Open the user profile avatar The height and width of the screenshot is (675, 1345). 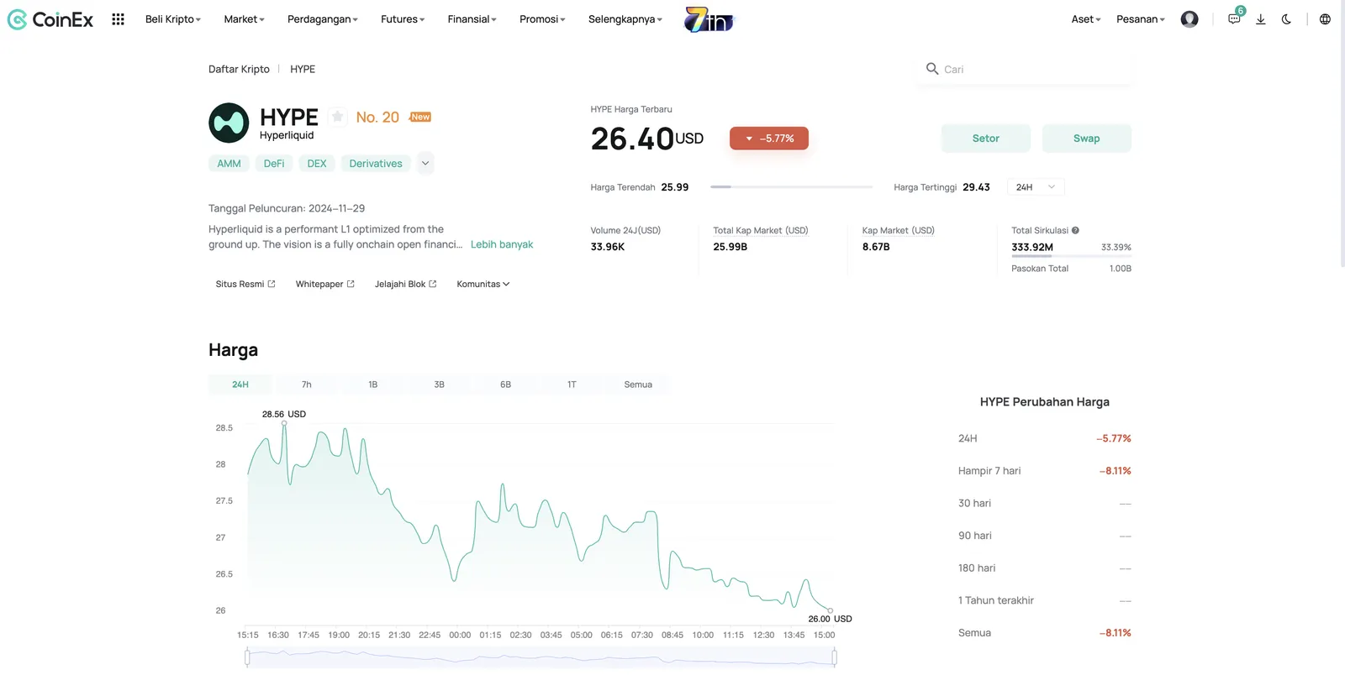1189,19
